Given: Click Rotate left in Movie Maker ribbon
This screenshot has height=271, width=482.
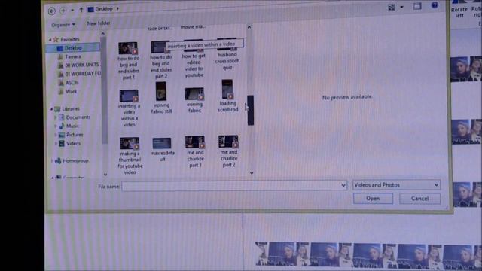Looking at the screenshot, I should (x=459, y=12).
